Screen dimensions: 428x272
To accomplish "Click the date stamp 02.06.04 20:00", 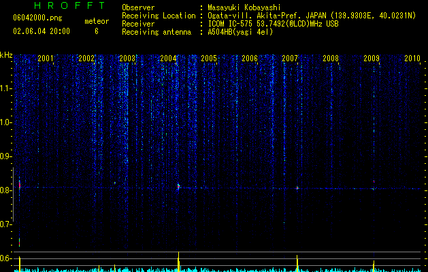I will [42, 31].
